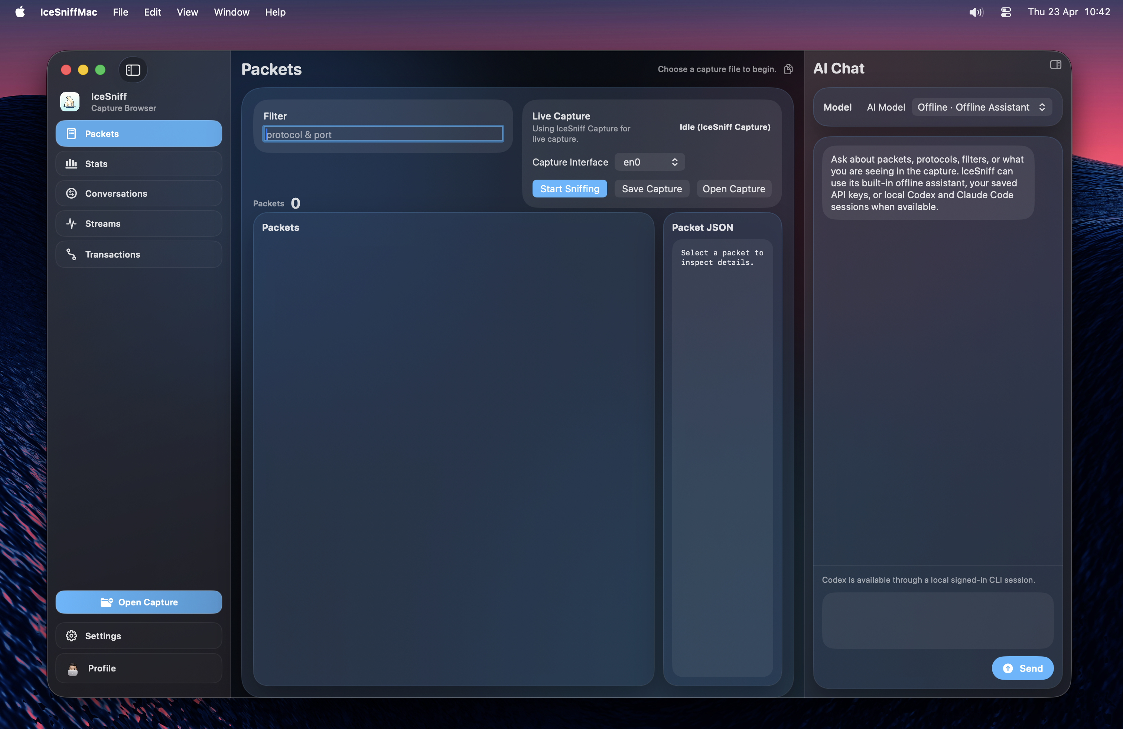
Task: Click the capture file icon beside 'Choose a capture file'
Action: tap(788, 69)
